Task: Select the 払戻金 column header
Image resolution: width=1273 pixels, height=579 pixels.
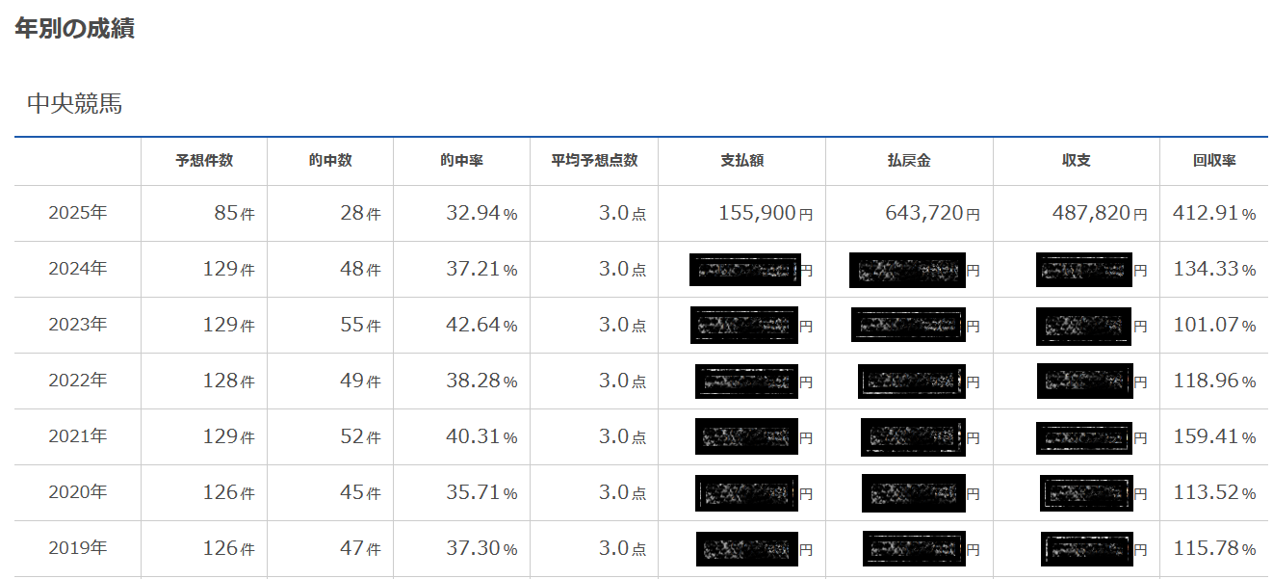Action: point(909,161)
